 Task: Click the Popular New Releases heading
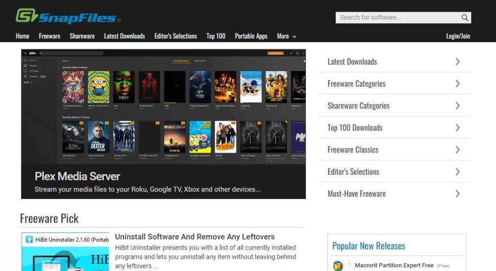pos(369,246)
